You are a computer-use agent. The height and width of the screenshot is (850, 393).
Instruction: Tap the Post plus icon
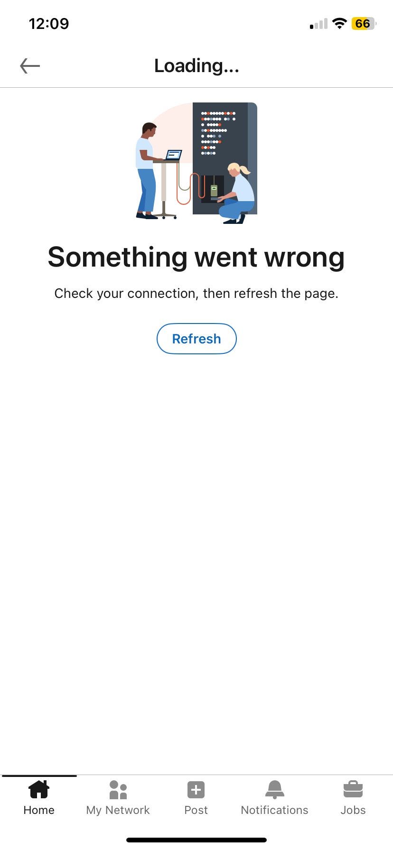click(196, 790)
